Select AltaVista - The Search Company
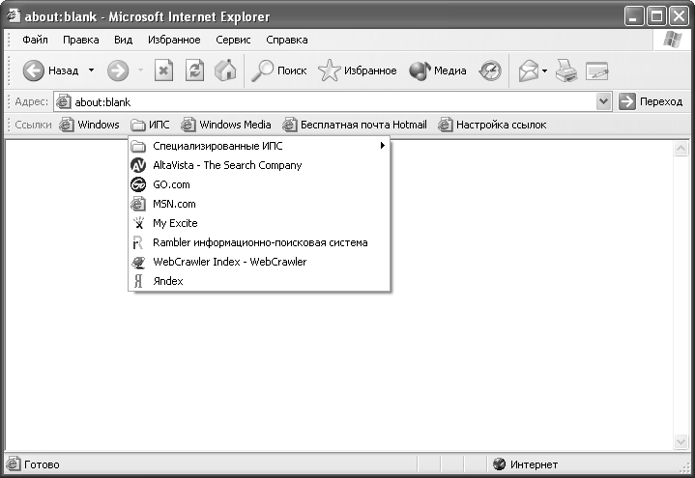The image size is (695, 478). click(x=259, y=165)
